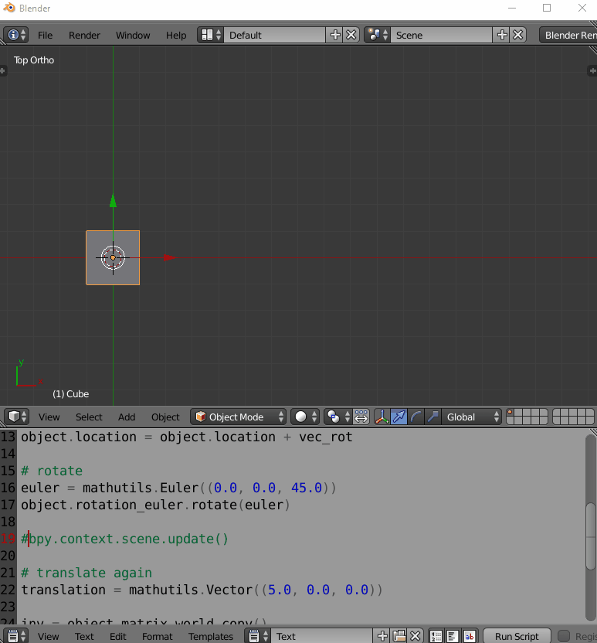The image size is (597, 643).
Task: Unlink the current text datablock
Action: 415,636
